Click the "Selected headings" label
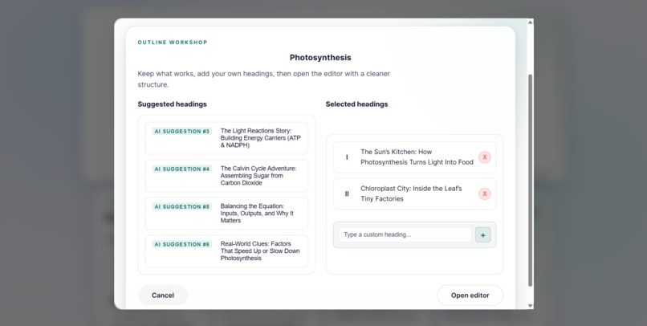Screen dimensions: 647x326 (356, 104)
